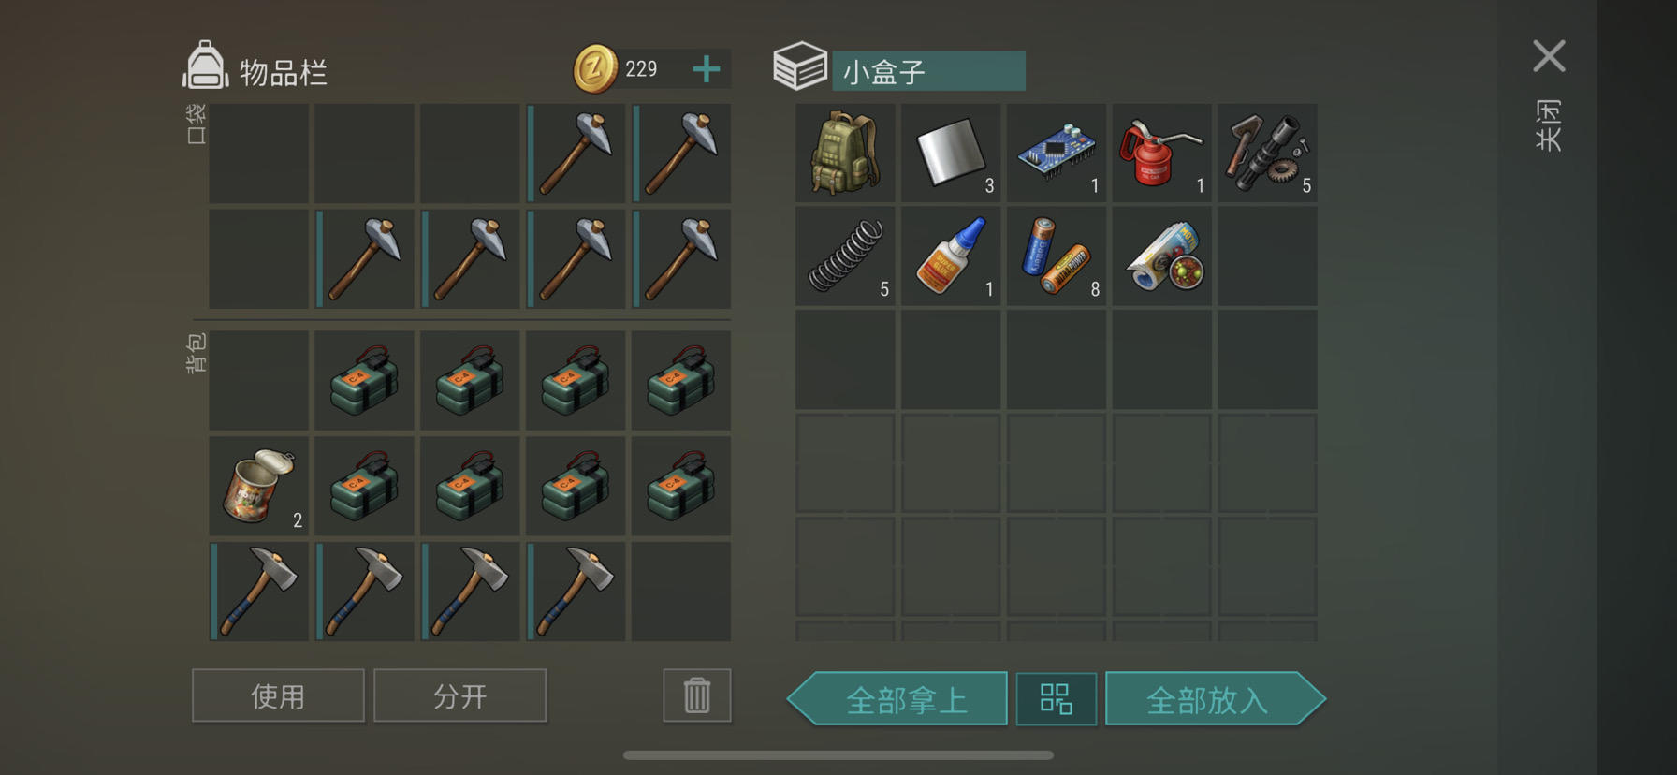Tap the 分开 split button

click(x=459, y=695)
